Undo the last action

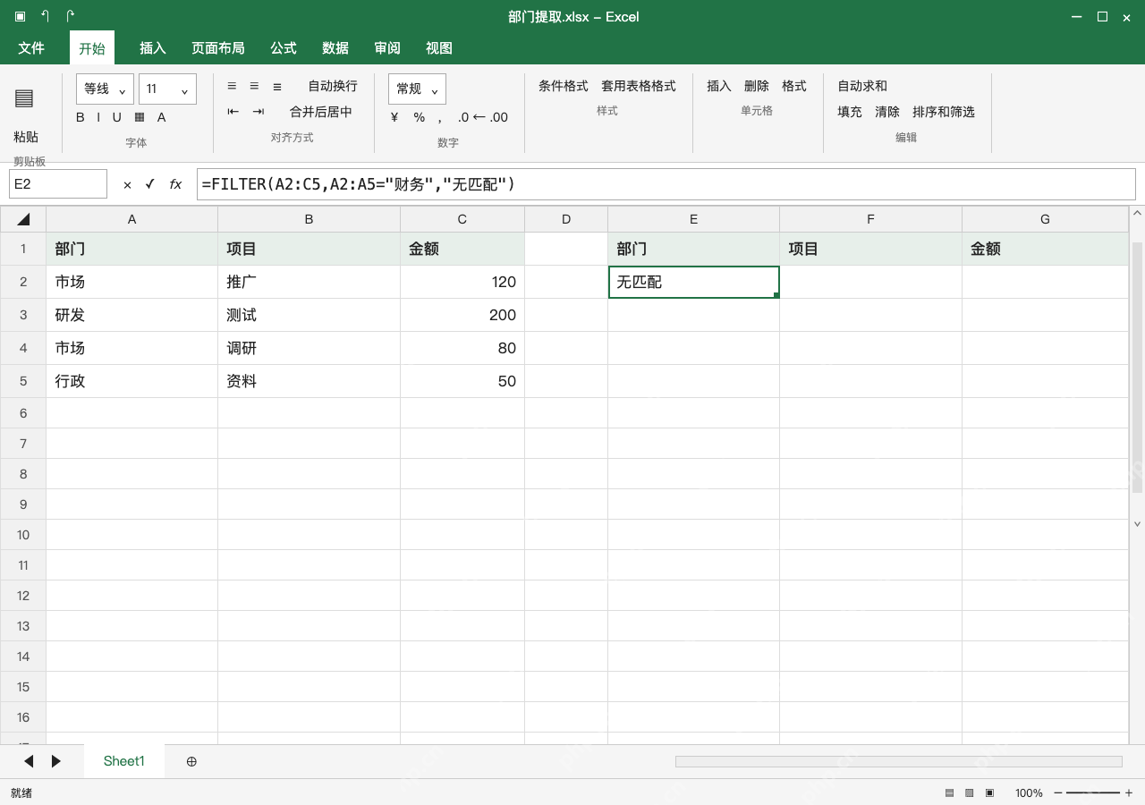[45, 16]
